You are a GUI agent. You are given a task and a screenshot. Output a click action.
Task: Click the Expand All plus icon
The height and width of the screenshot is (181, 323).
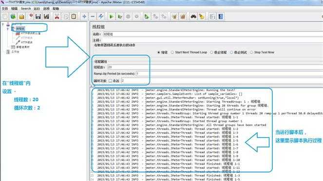coord(84,17)
